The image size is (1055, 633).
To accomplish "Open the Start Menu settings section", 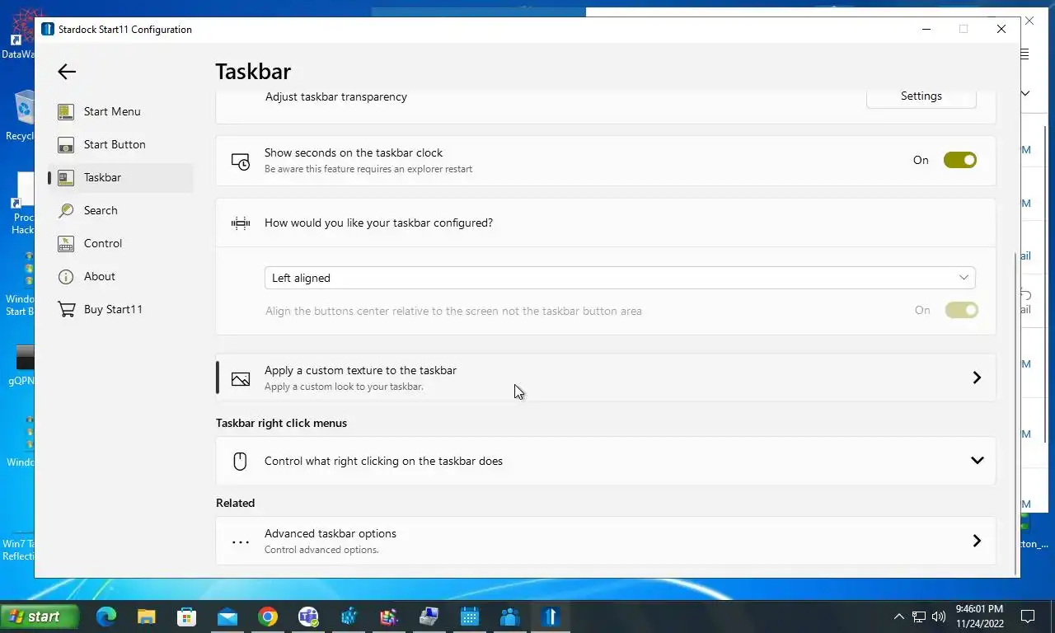I will click(x=121, y=111).
